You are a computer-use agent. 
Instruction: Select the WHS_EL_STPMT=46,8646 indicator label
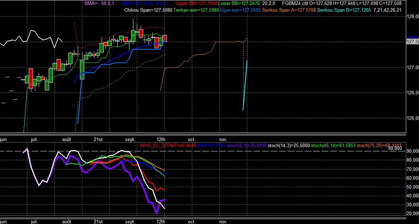click(x=167, y=146)
